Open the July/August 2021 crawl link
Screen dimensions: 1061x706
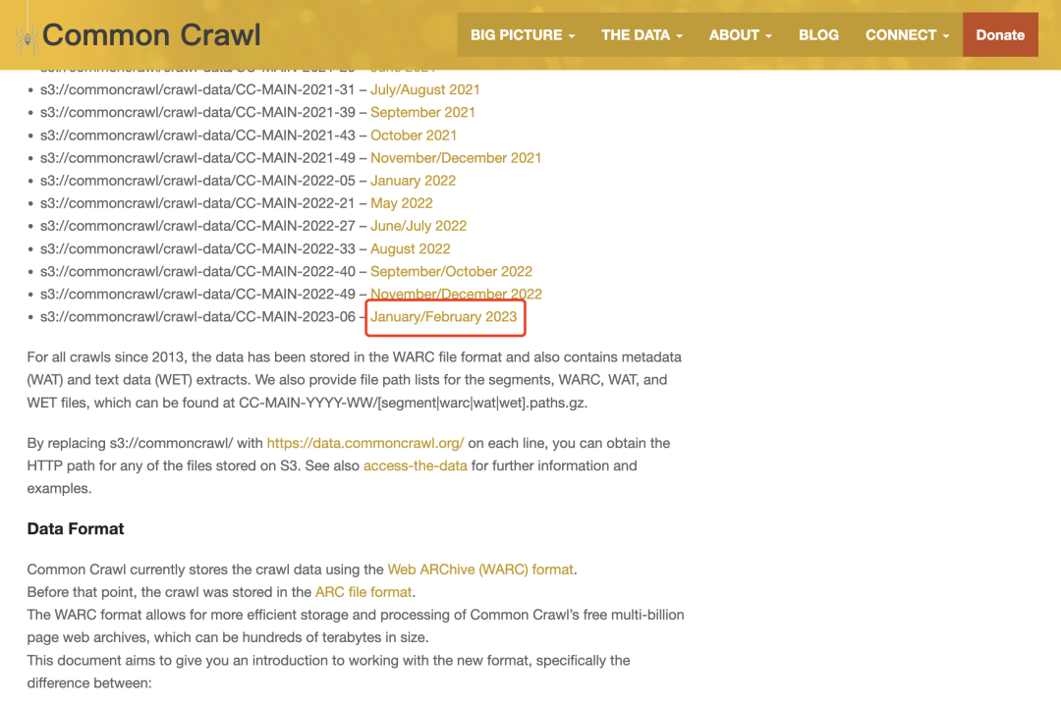(425, 90)
